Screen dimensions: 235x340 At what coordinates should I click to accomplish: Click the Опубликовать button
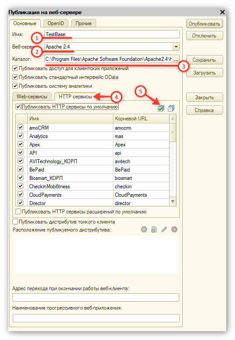click(x=204, y=24)
